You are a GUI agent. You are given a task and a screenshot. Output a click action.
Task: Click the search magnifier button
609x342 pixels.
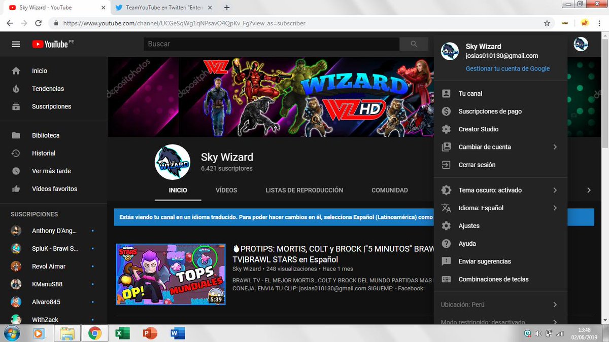pyautogui.click(x=414, y=44)
